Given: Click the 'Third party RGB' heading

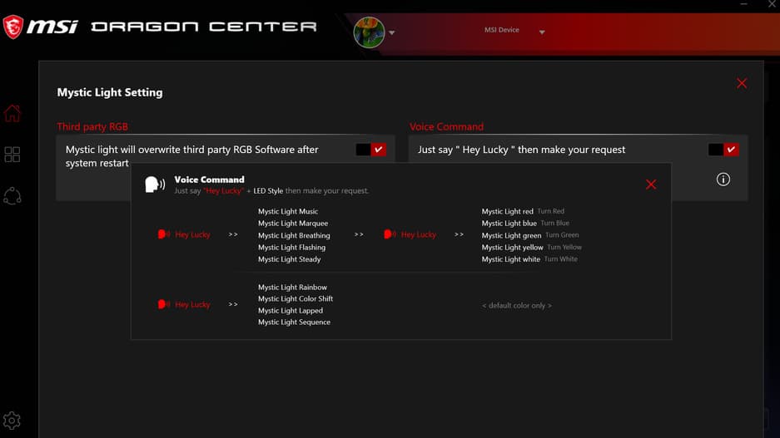Looking at the screenshot, I should [x=92, y=126].
